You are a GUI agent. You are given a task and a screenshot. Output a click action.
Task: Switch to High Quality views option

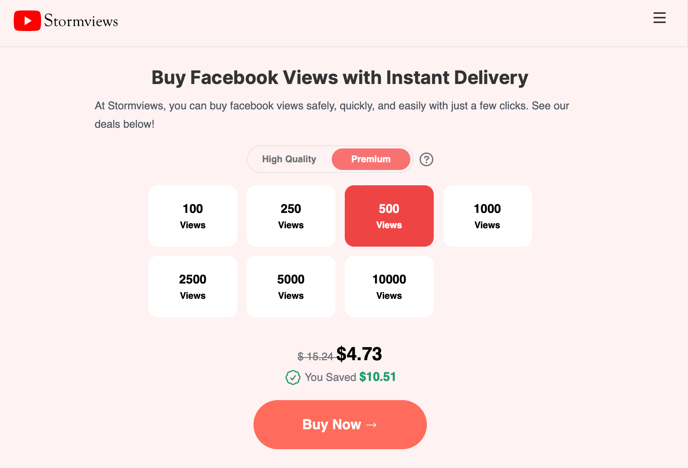click(x=289, y=159)
